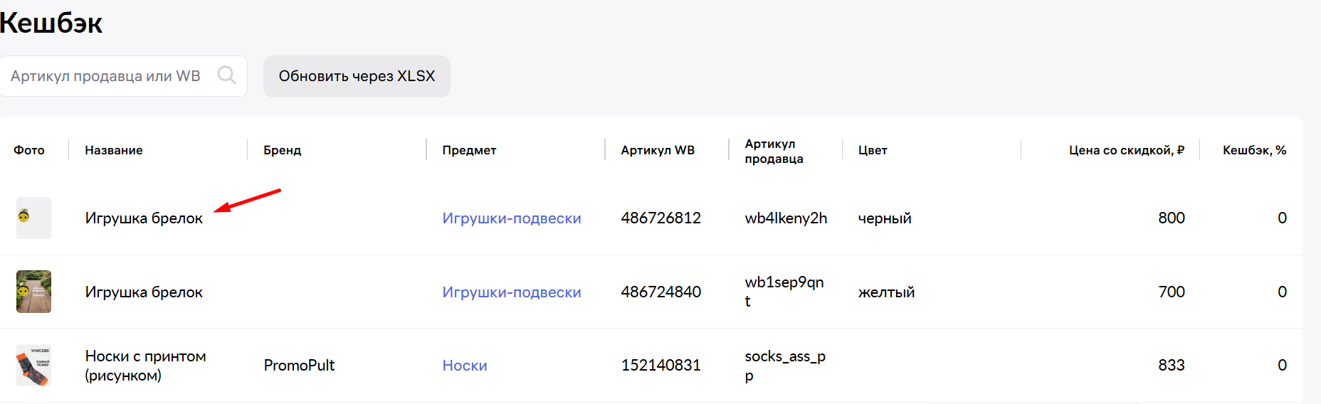Click the Бренд column header
The height and width of the screenshot is (404, 1321).
point(283,150)
